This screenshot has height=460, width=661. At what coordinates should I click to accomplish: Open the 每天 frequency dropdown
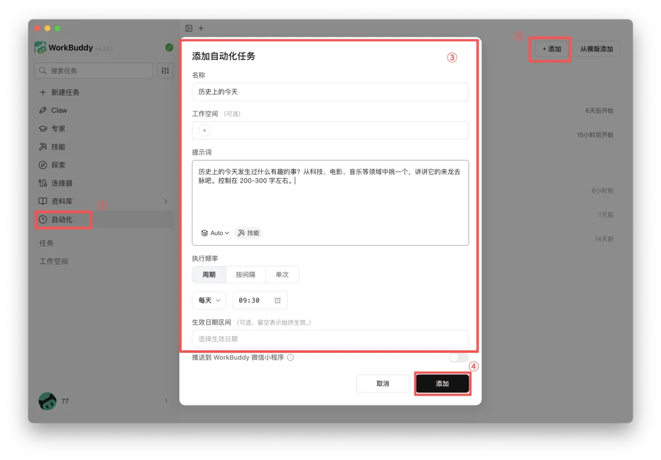(209, 301)
